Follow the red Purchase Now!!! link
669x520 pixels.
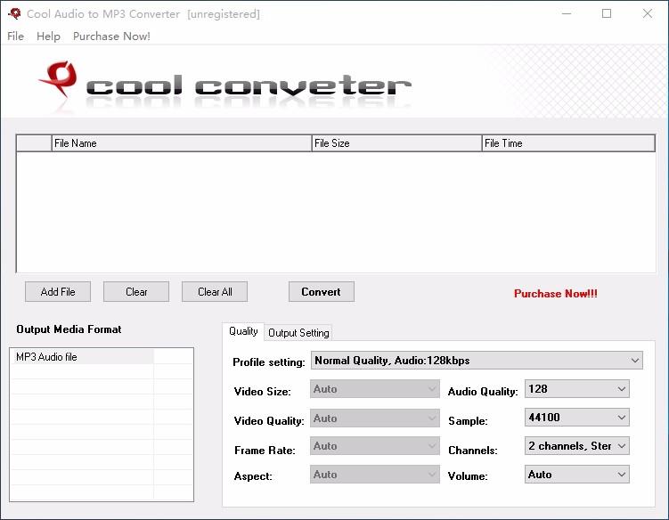[556, 294]
